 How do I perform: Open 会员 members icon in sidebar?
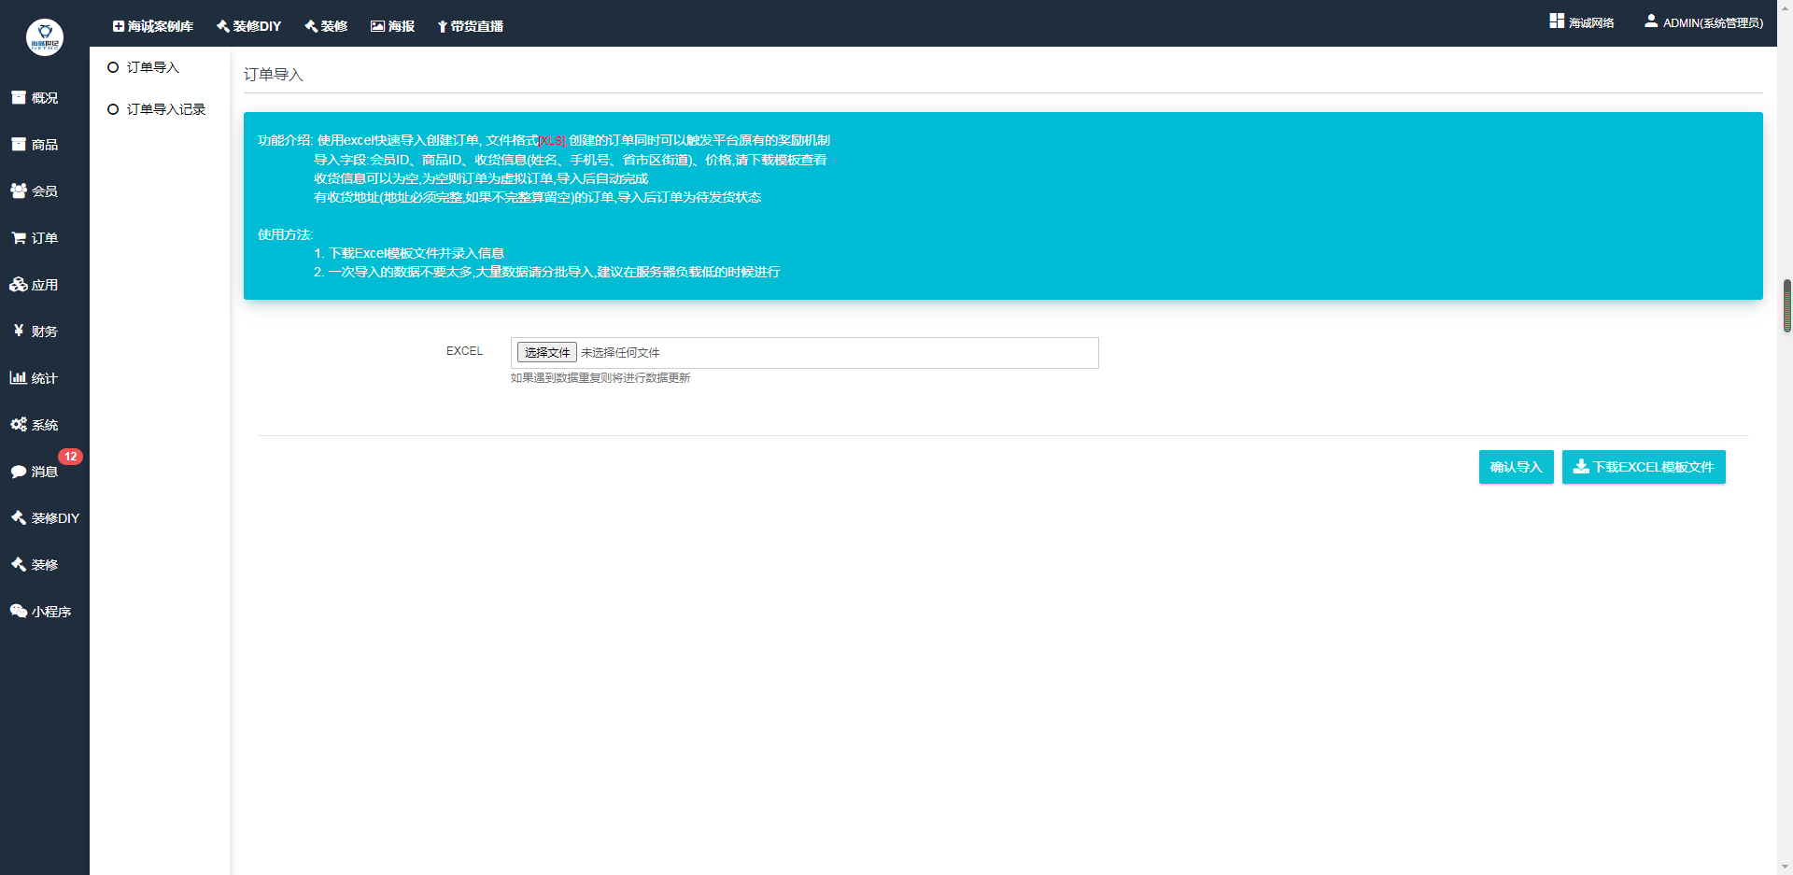(19, 191)
